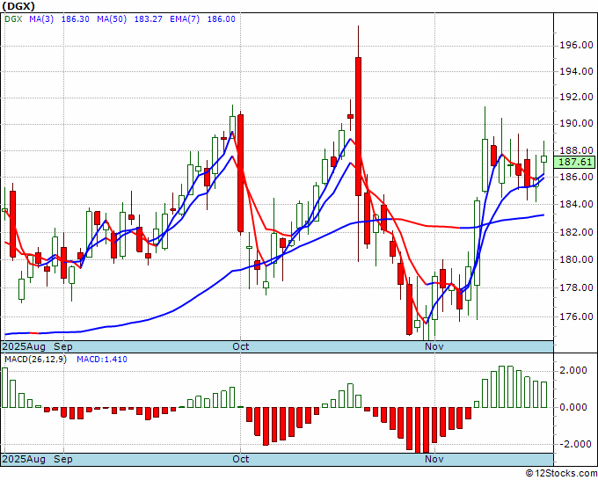Click the 190.00 price axis label
This screenshot has width=598, height=480.
576,124
